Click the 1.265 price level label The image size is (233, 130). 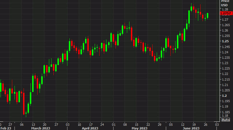pos(226,25)
